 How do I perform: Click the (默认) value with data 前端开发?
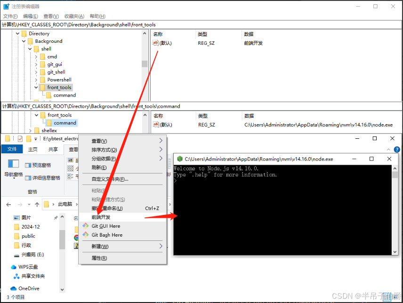coord(163,43)
